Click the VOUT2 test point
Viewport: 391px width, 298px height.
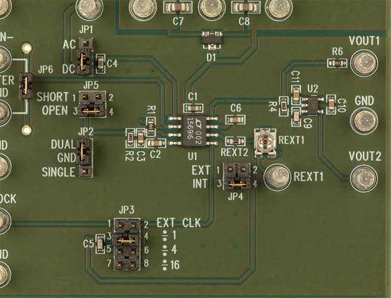point(364,177)
